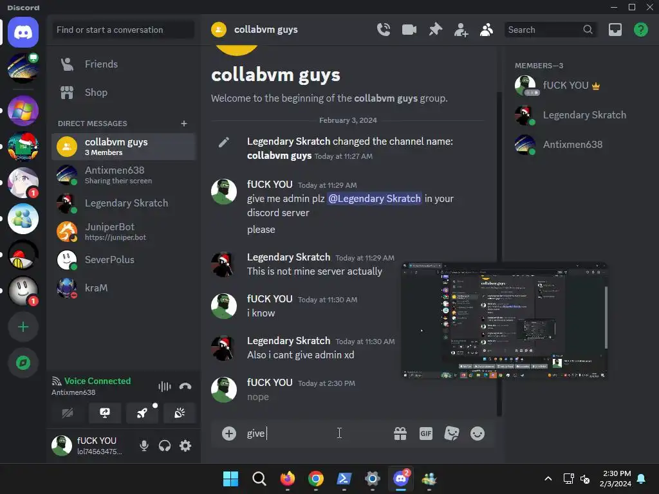The image size is (659, 494).
Task: Open sticker picker
Action: click(x=451, y=433)
